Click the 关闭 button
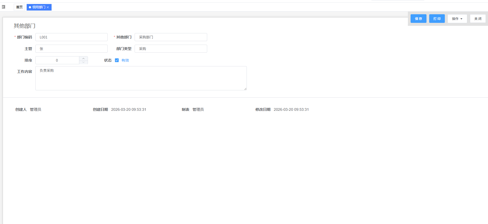This screenshot has height=224, width=488. pos(477,19)
